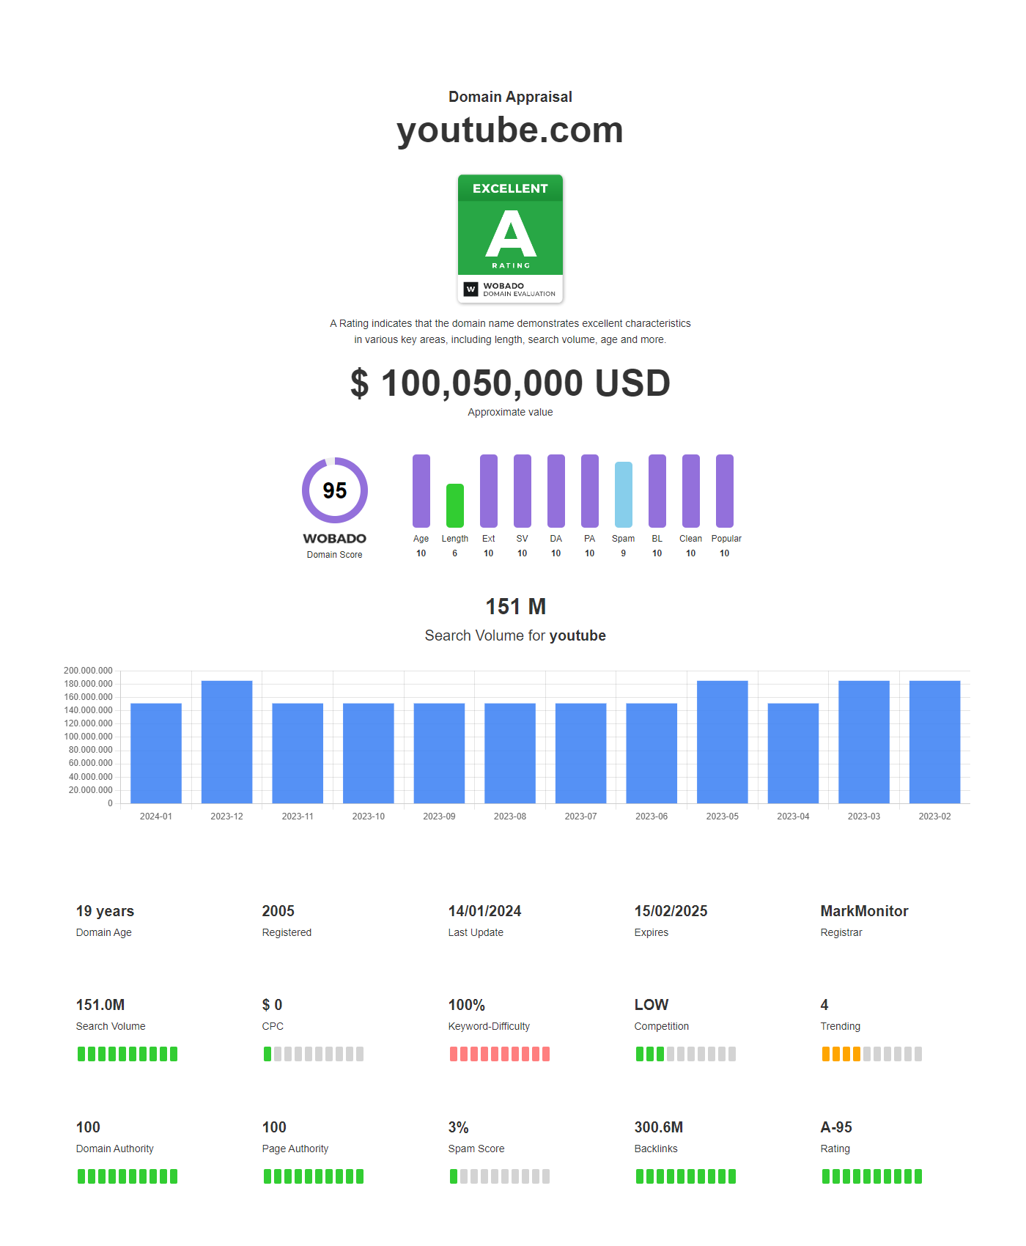Image resolution: width=1026 pixels, height=1246 pixels.
Task: Click the 2023-11 search volume bar
Action: (298, 753)
